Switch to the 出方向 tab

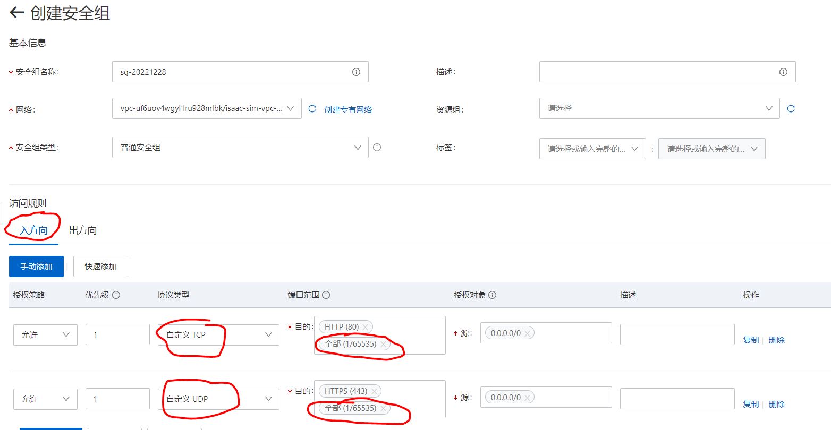[83, 230]
